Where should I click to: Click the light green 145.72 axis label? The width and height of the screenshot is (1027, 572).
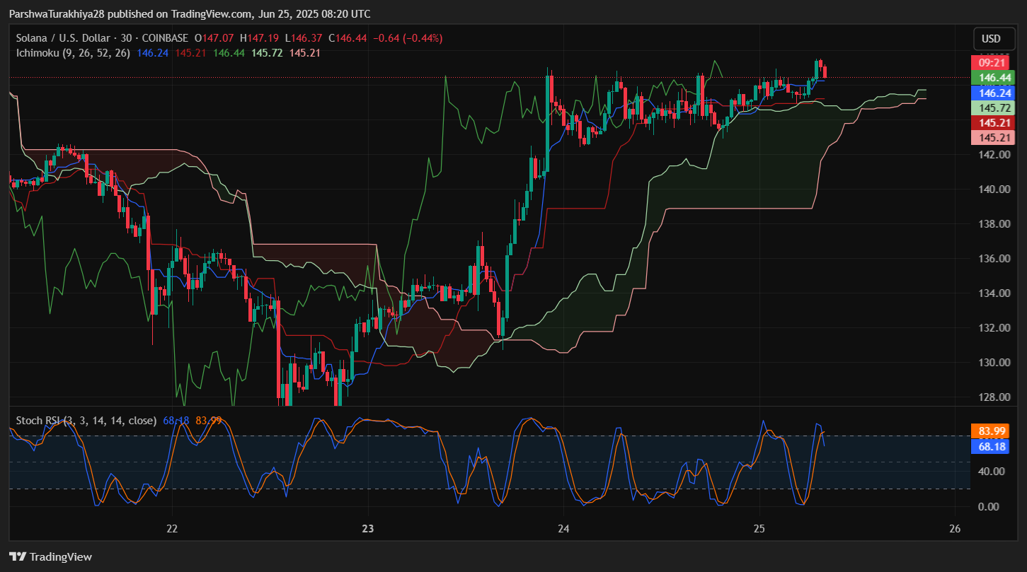(x=992, y=107)
